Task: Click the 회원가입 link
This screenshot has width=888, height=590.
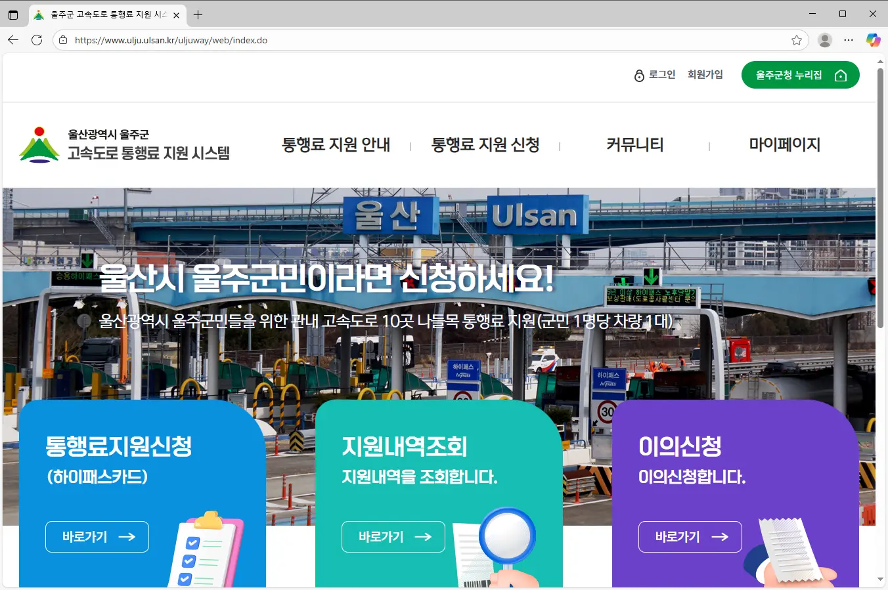Action: pos(705,75)
